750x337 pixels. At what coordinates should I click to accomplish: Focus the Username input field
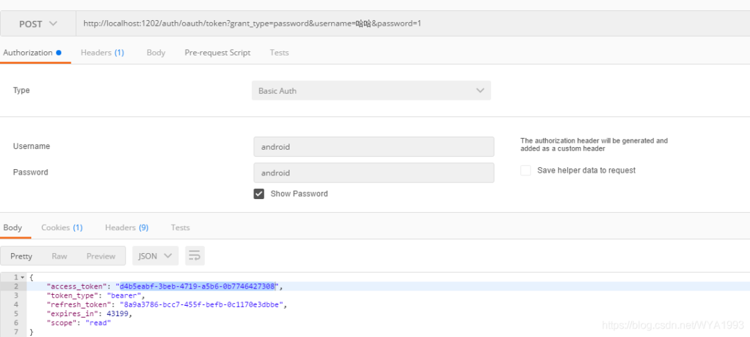point(374,147)
